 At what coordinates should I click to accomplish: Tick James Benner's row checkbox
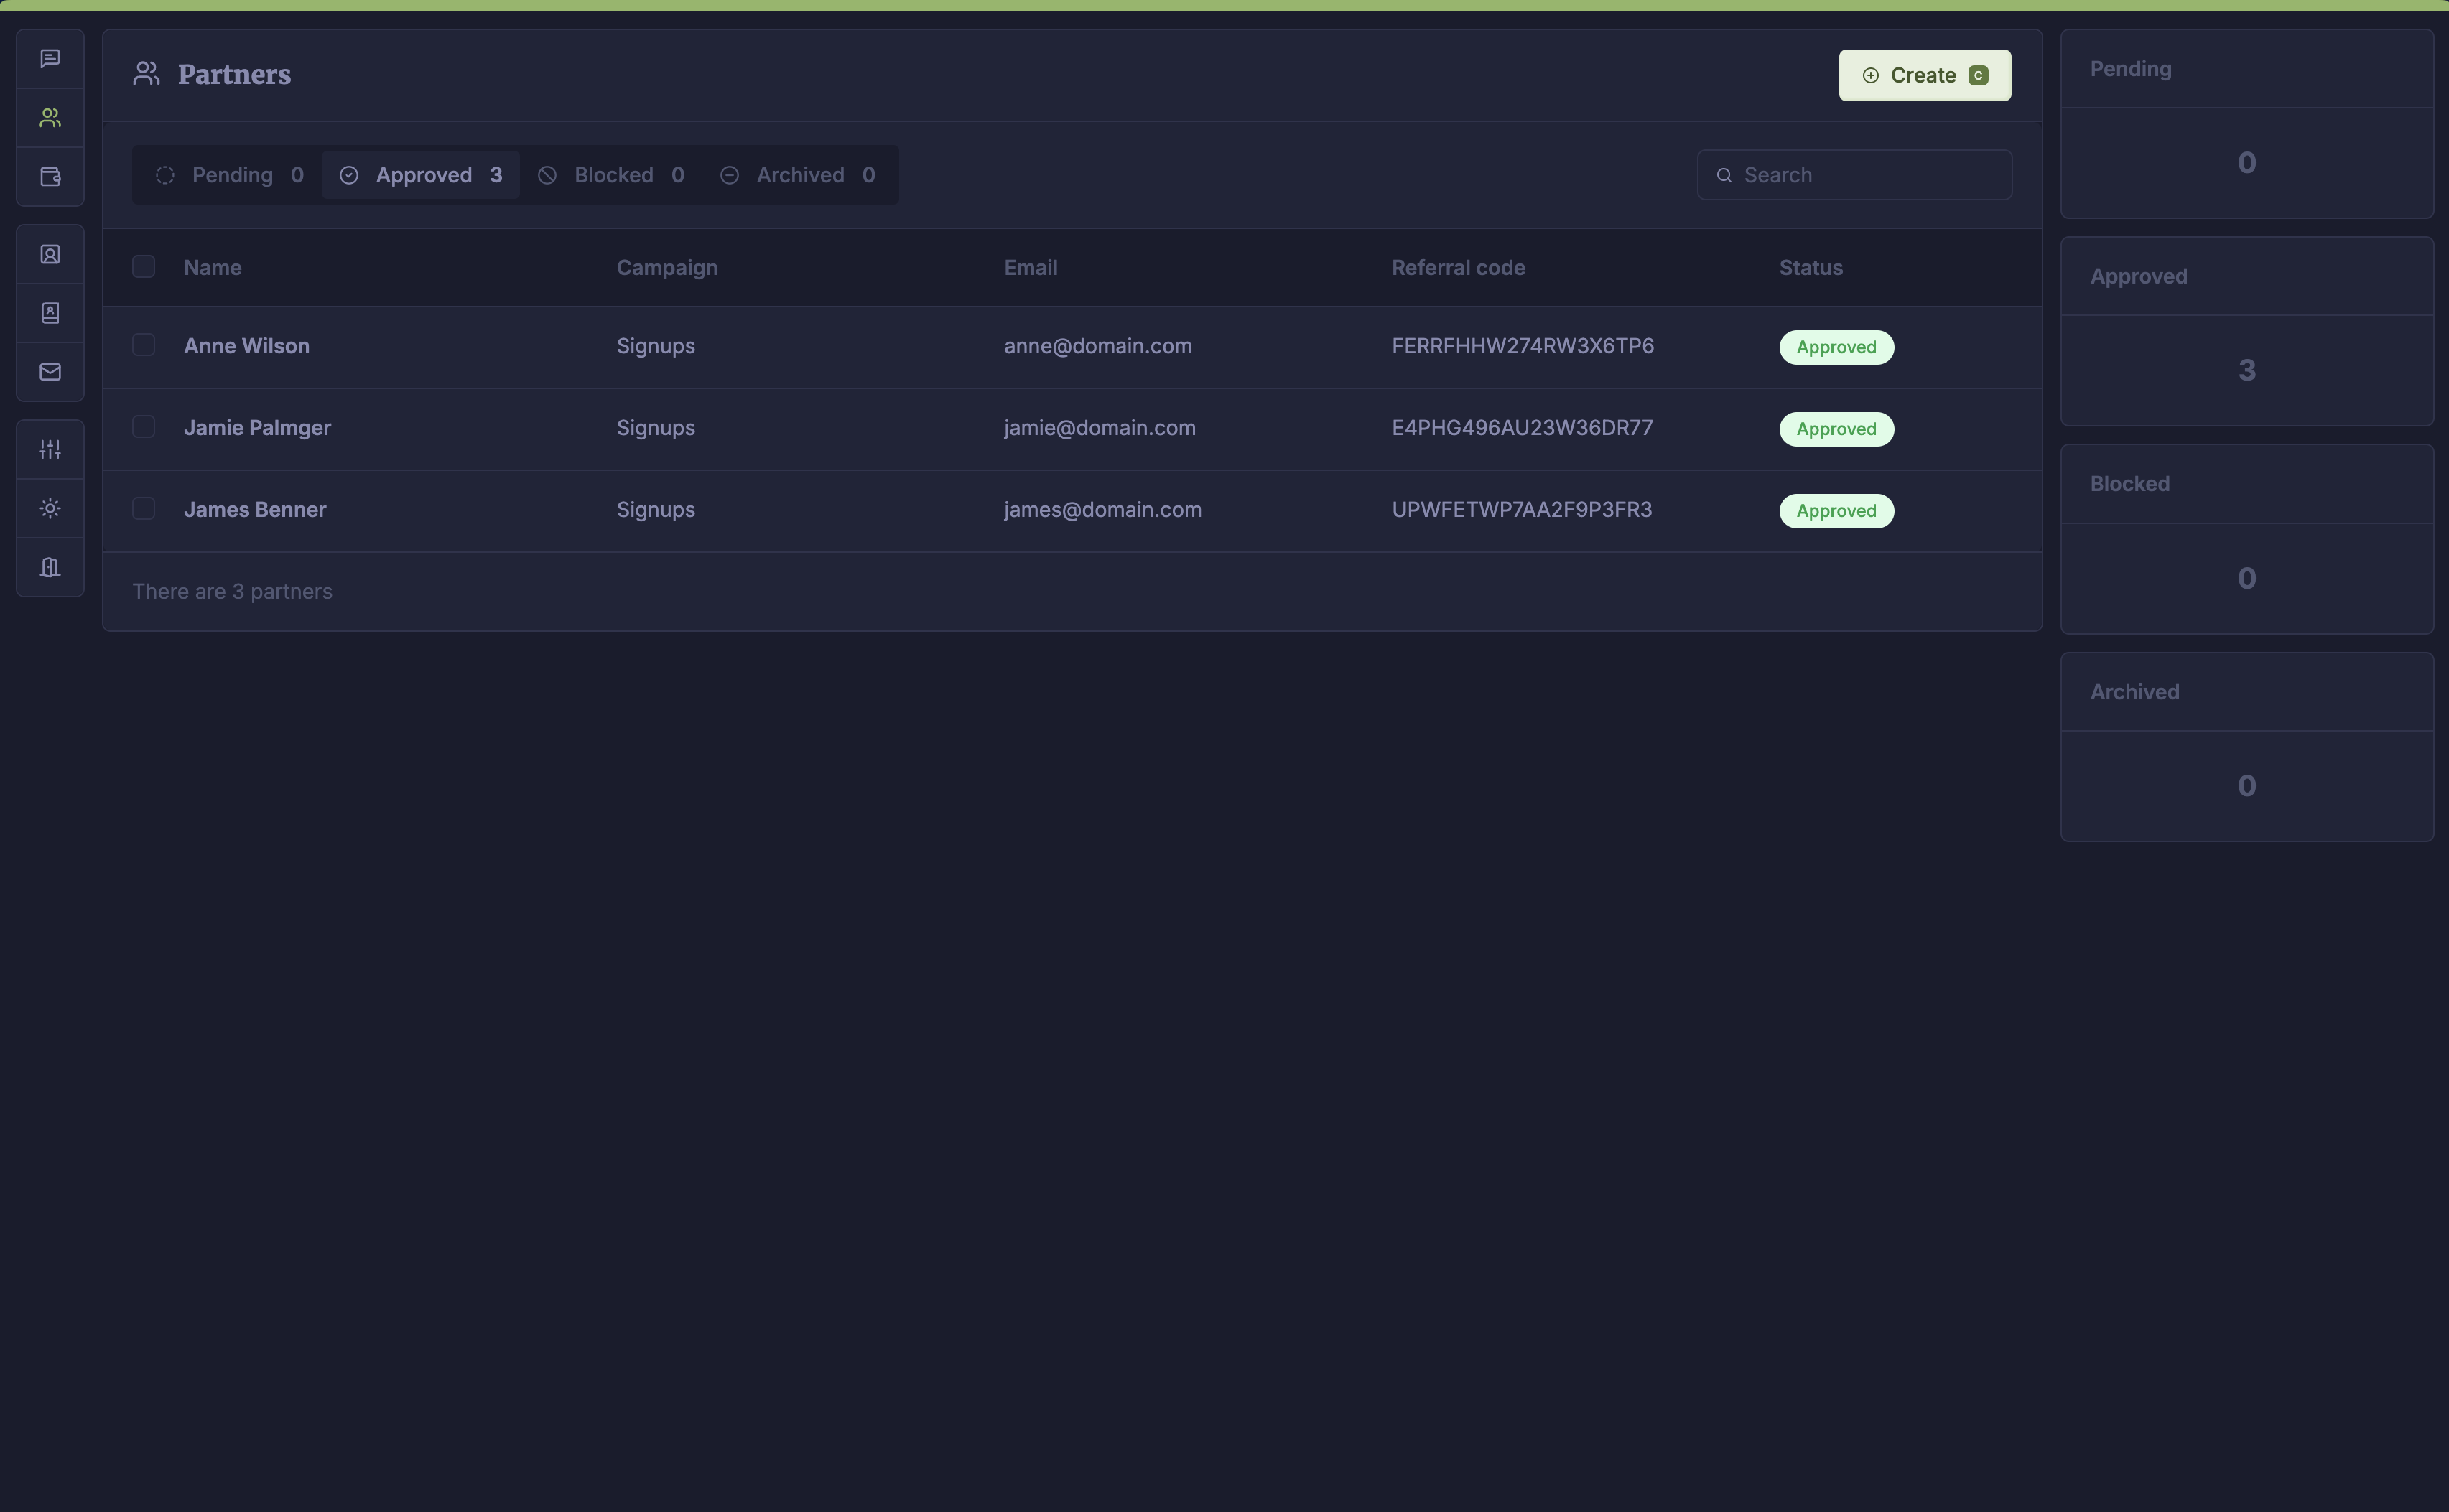143,509
